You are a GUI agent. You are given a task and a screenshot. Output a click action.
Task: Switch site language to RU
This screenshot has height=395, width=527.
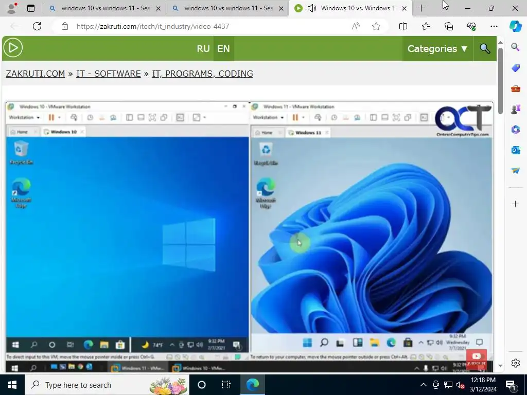[x=203, y=49]
